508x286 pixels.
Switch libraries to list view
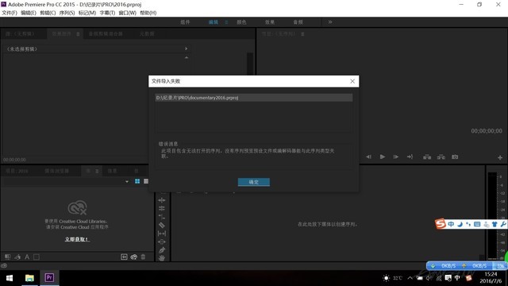(x=146, y=181)
